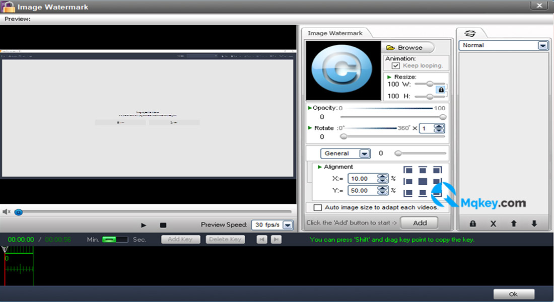Image resolution: width=554 pixels, height=302 pixels.
Task: Stop the video preview playback
Action: point(163,225)
